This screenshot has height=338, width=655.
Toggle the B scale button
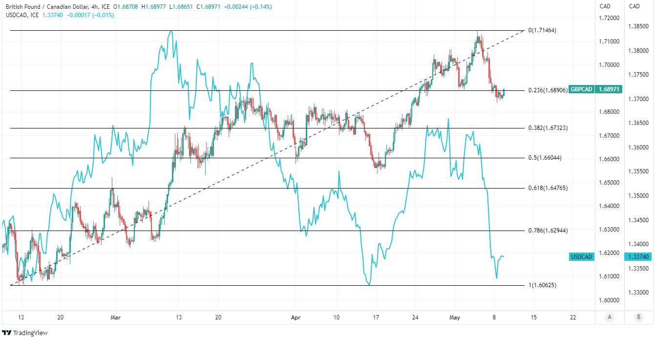point(637,317)
